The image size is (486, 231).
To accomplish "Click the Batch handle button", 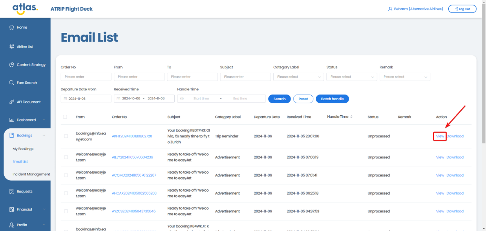I will pyautogui.click(x=332, y=99).
